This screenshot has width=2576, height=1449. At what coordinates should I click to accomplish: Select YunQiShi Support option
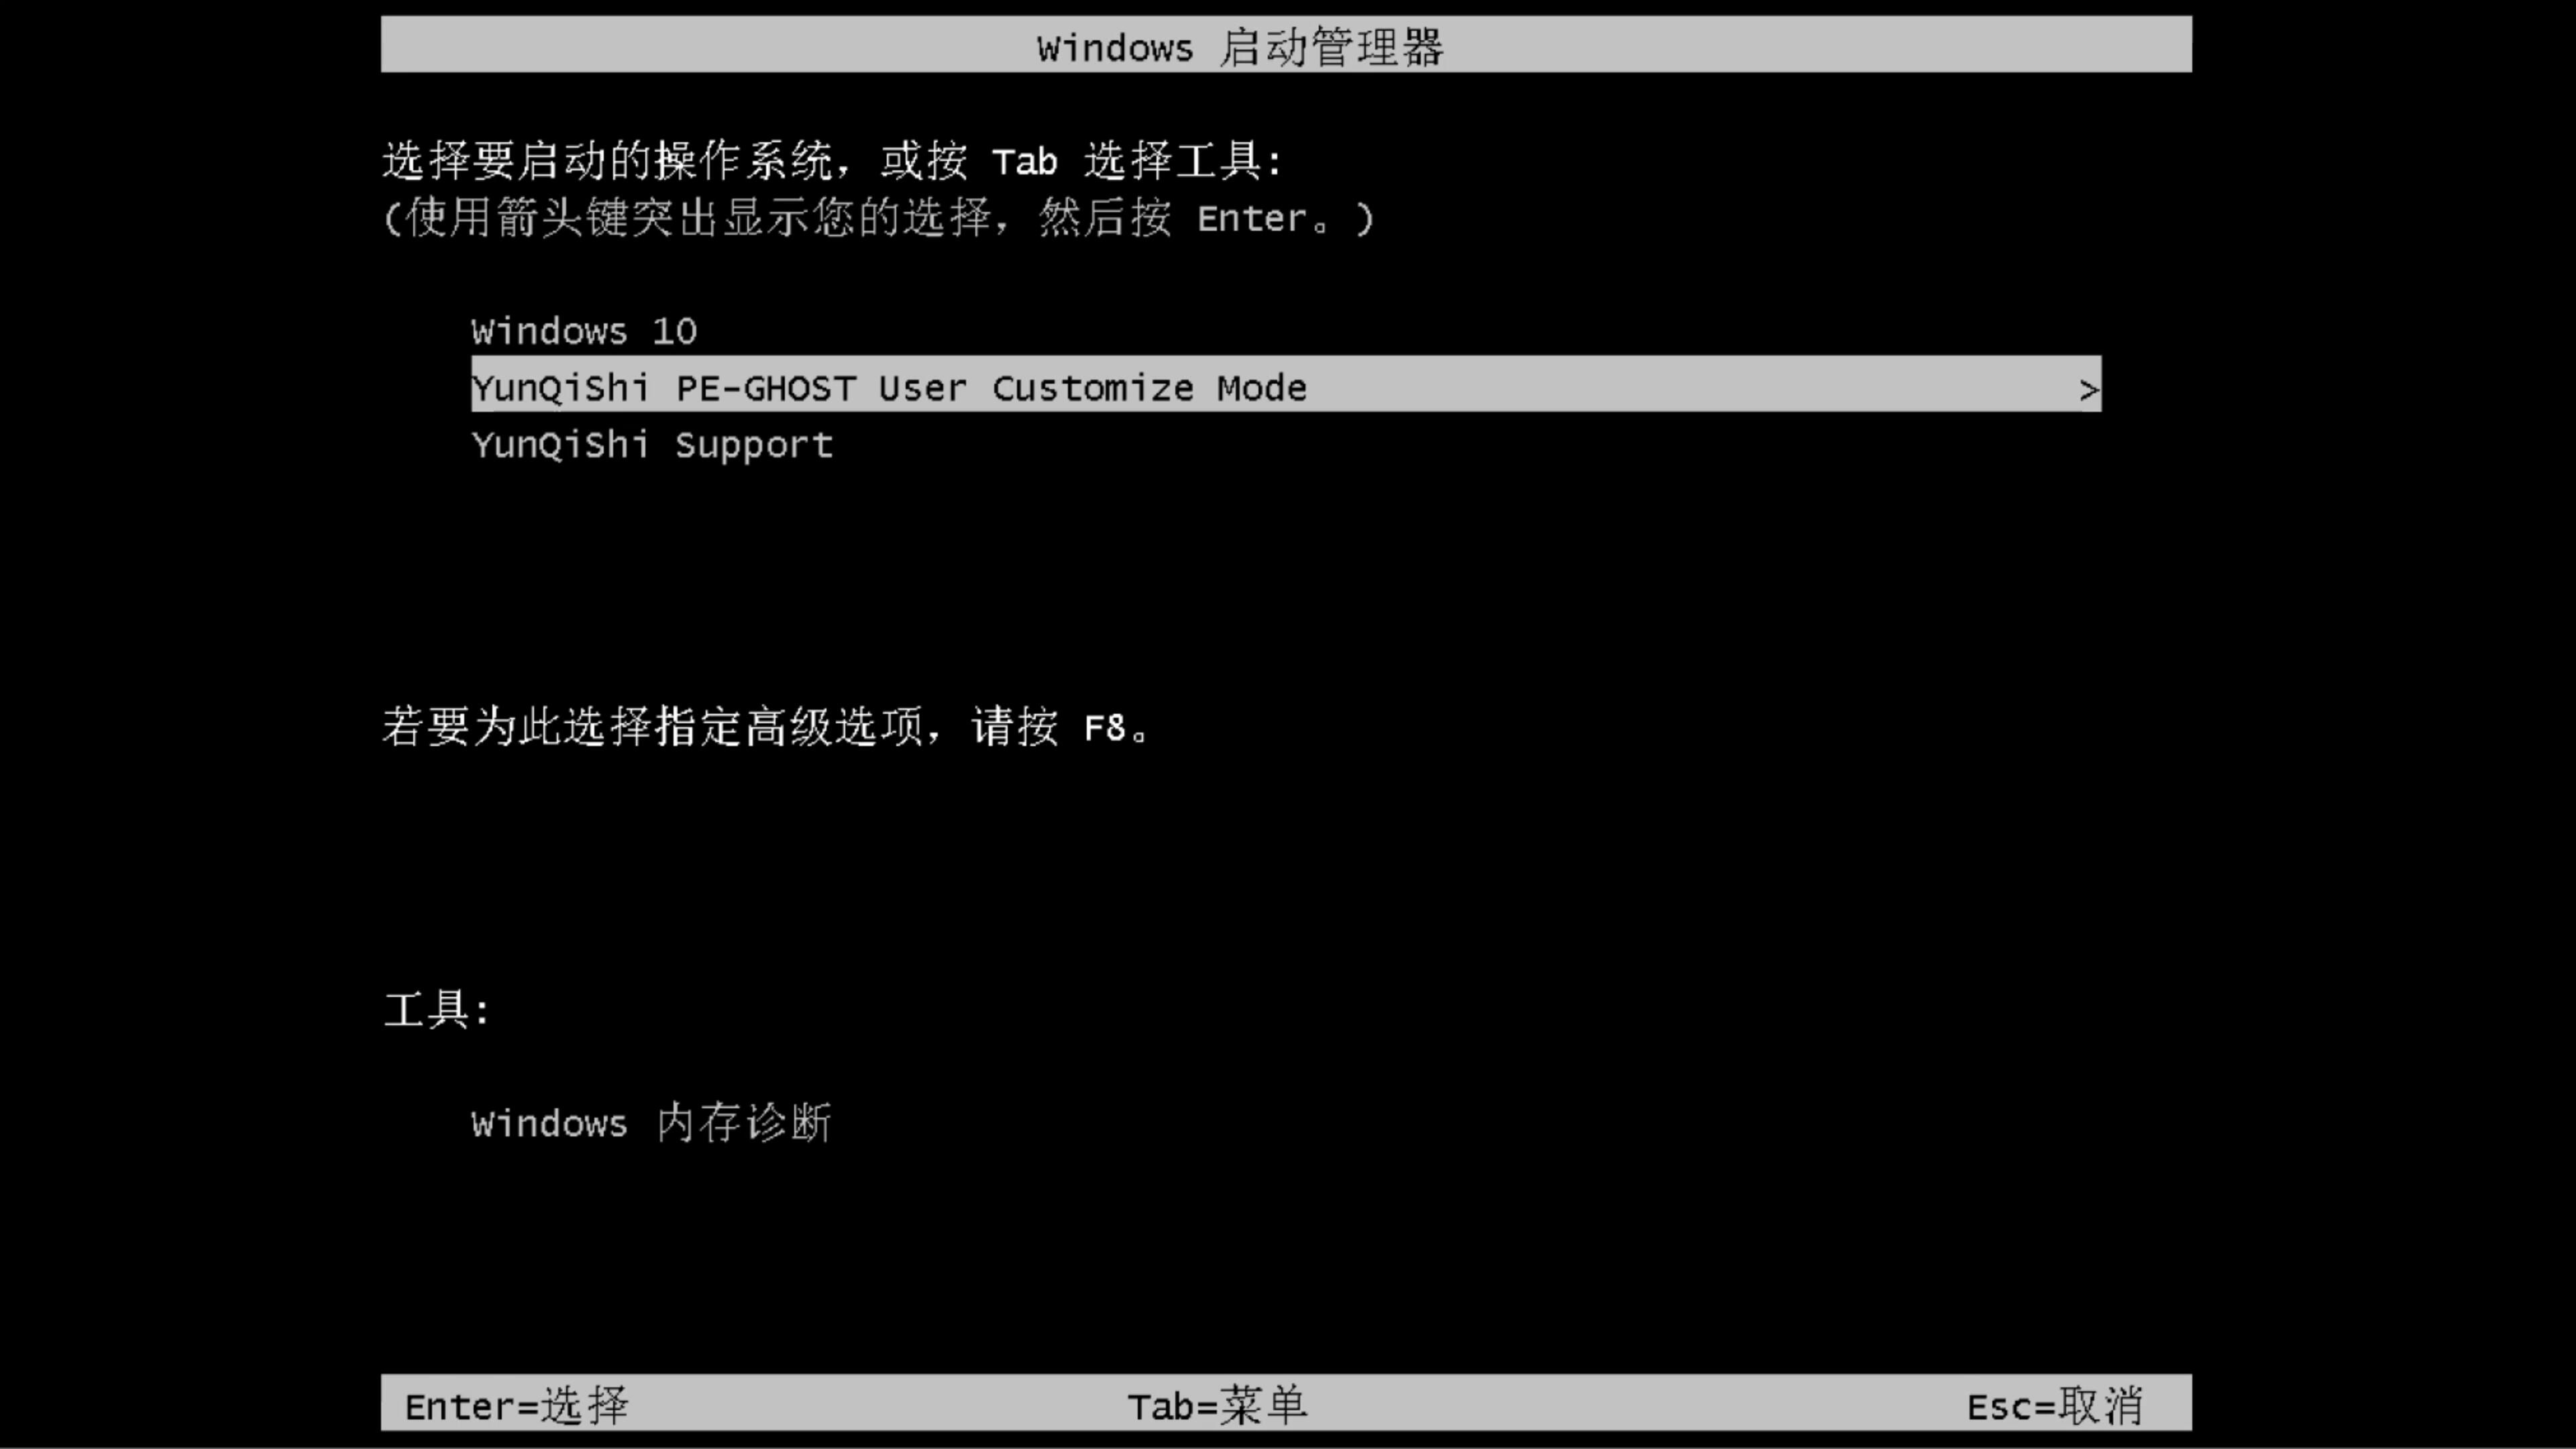651,444
